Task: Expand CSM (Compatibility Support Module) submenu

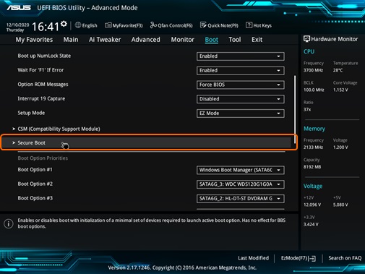Action: point(56,129)
